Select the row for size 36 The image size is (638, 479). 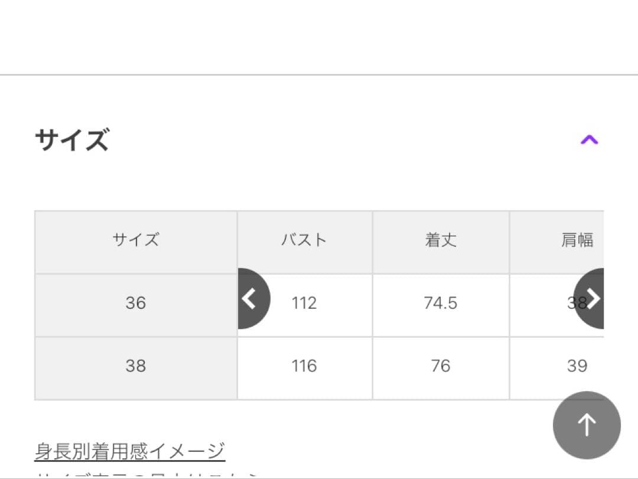pyautogui.click(x=135, y=303)
